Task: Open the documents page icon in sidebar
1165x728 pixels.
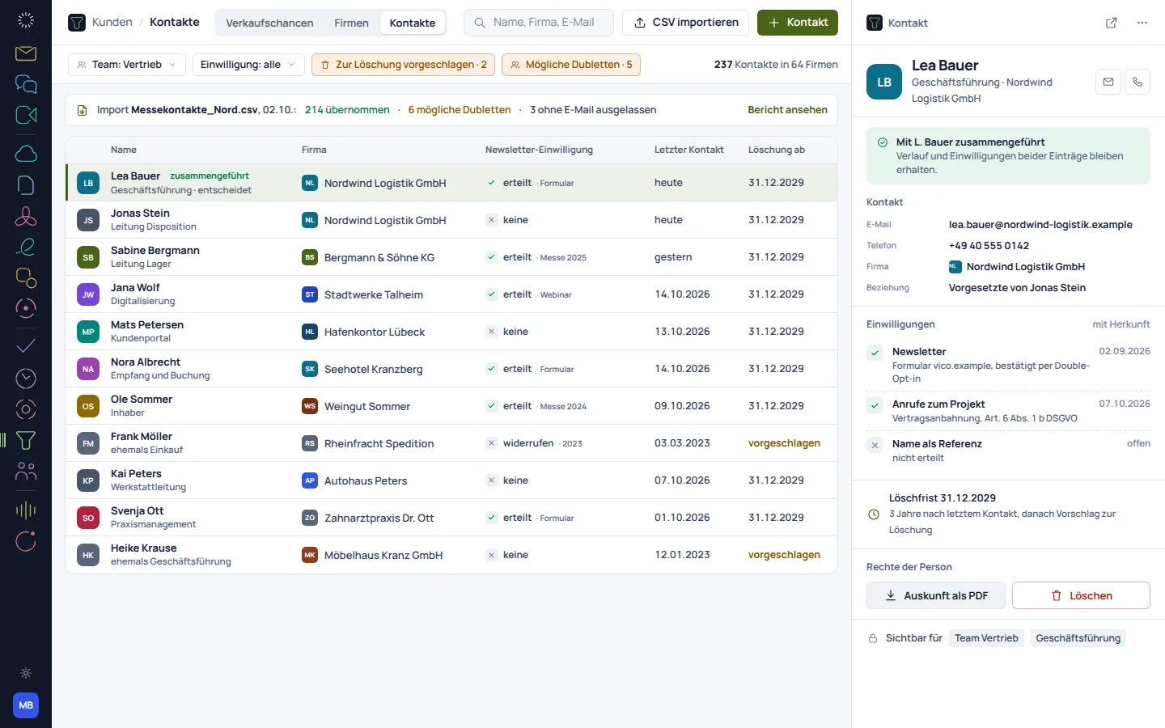Action: click(26, 184)
